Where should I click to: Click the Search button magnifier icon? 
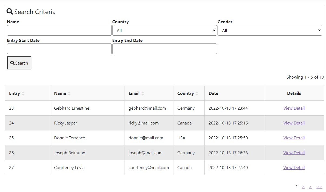point(12,63)
